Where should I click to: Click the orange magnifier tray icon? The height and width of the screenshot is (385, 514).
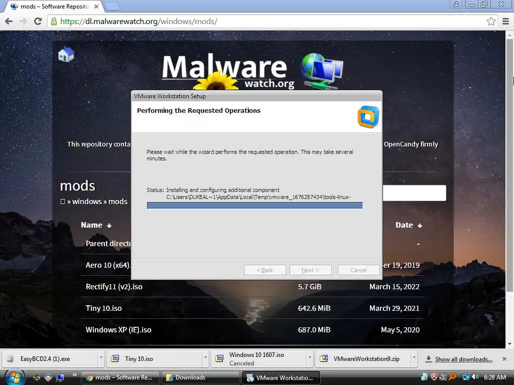453,377
